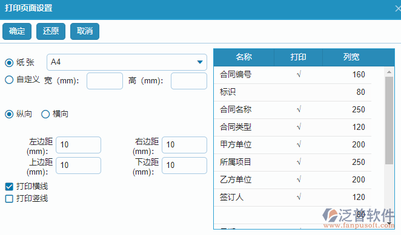Toggle print checkmark for 合同编号
The width and height of the screenshot is (401, 235).
[x=299, y=74]
